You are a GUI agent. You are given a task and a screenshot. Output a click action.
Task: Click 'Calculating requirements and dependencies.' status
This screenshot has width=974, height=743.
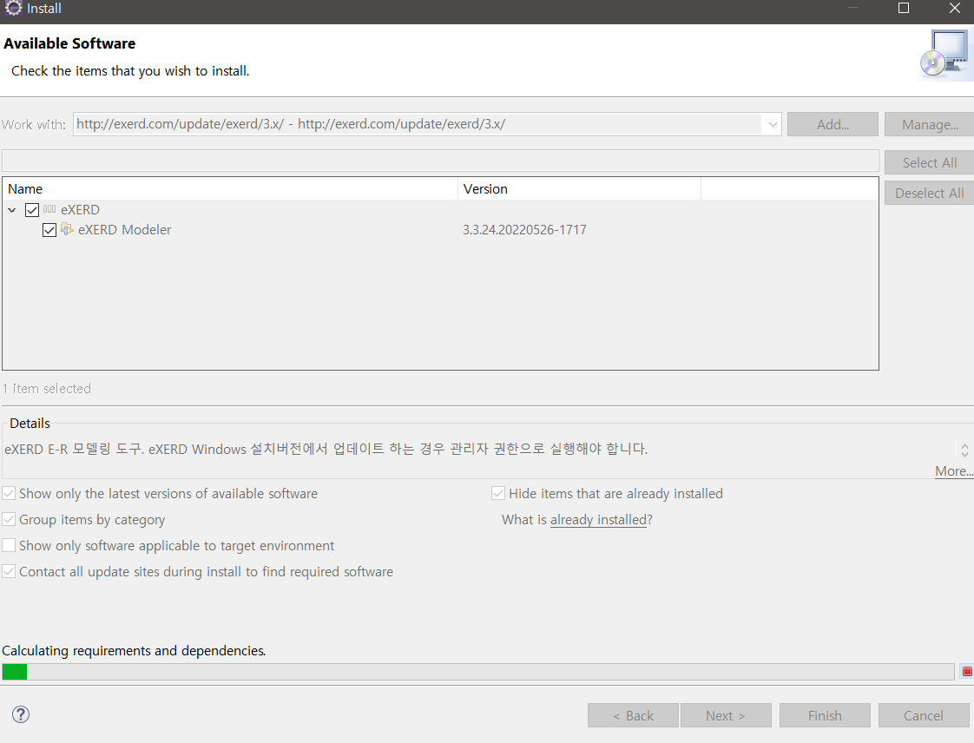click(x=134, y=650)
